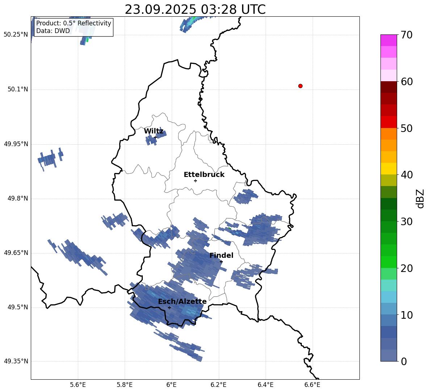Viewport: 429px width, 392px height.
Task: Pick the dark blue swatch below 10 dBZ
Action: click(x=388, y=332)
